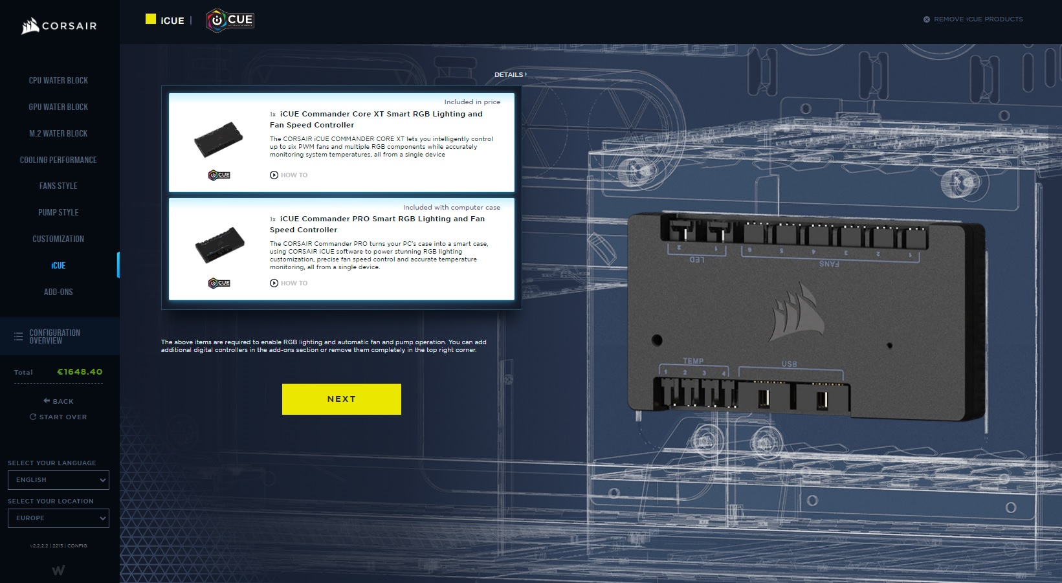This screenshot has width=1062, height=583.
Task: Select Cooling Performance in sidebar
Action: (58, 160)
